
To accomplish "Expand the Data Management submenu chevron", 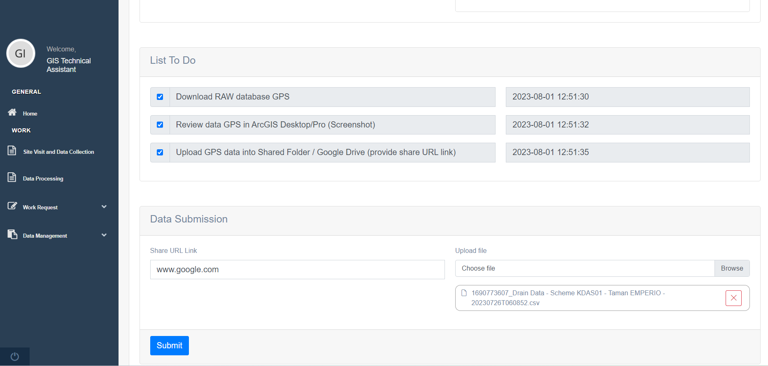I will pyautogui.click(x=104, y=235).
